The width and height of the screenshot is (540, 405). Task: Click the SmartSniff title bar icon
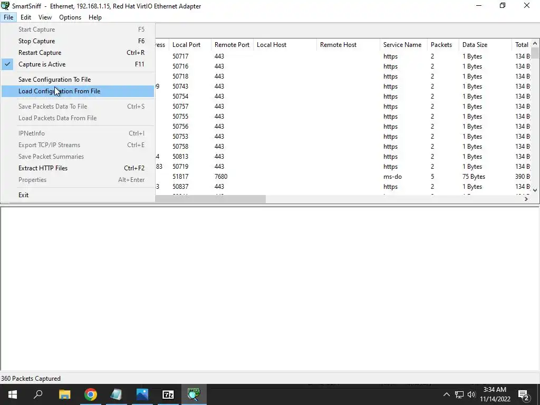[5, 6]
